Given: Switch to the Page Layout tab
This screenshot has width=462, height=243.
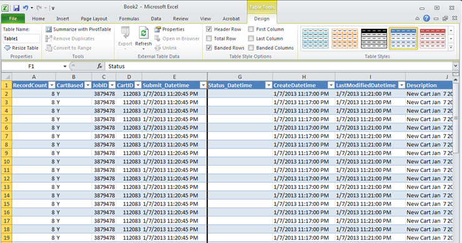Looking at the screenshot, I should click(94, 19).
